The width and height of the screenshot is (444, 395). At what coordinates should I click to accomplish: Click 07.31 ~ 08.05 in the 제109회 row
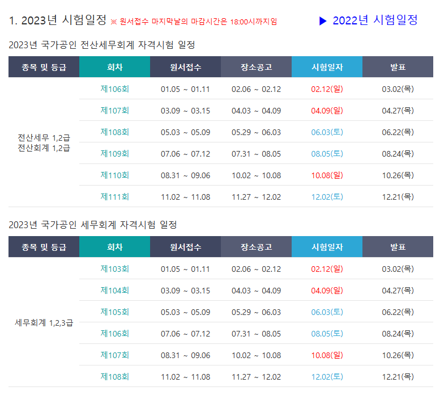coord(256,154)
